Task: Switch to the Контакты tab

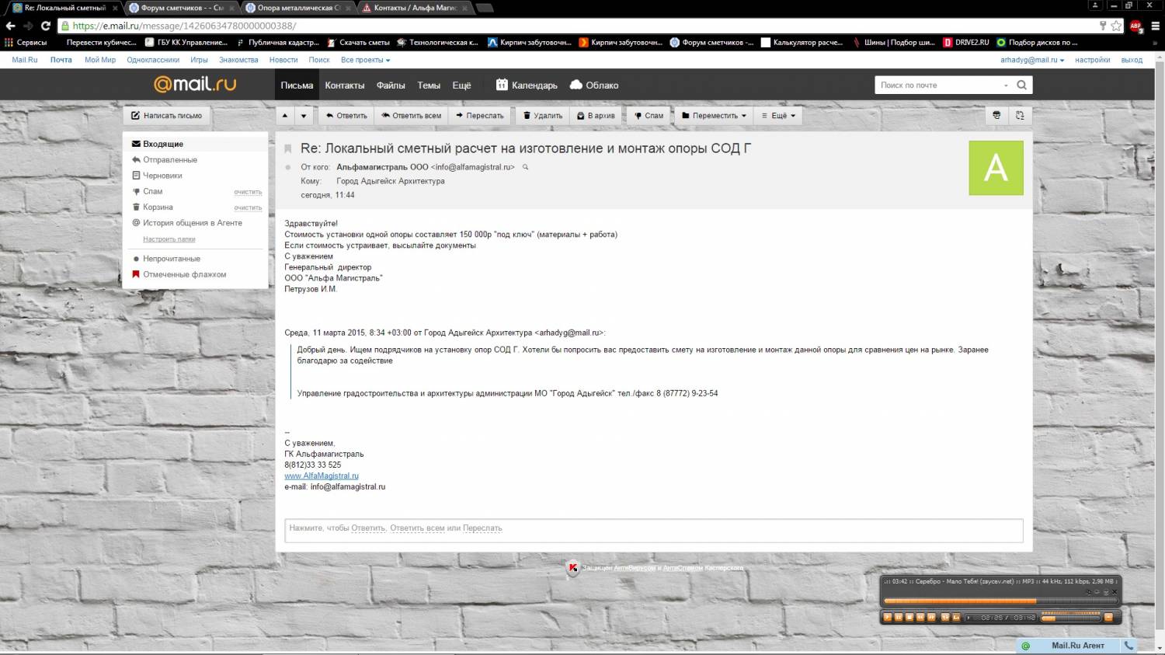Action: 345,85
